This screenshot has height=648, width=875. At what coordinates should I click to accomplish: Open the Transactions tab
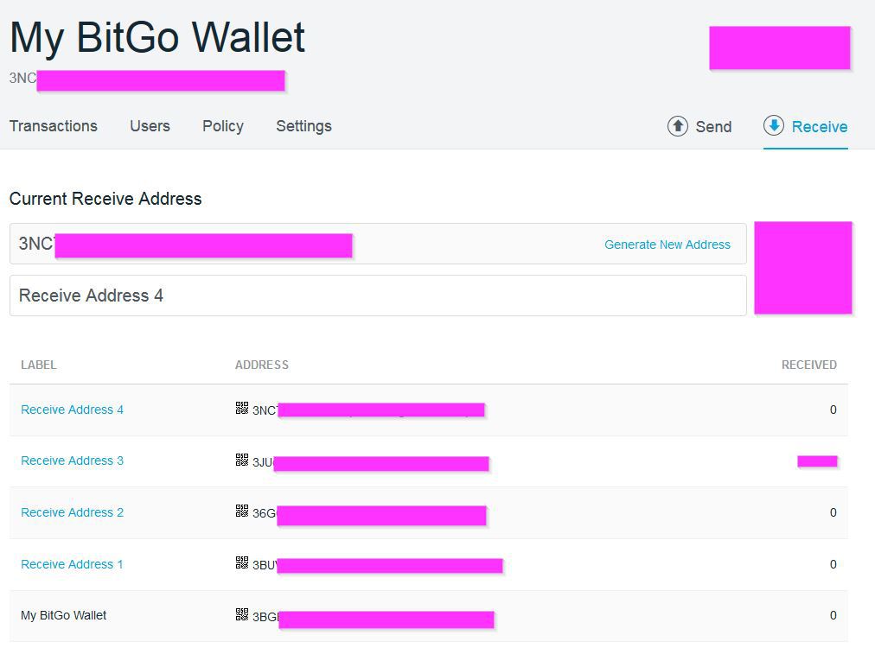(x=54, y=126)
